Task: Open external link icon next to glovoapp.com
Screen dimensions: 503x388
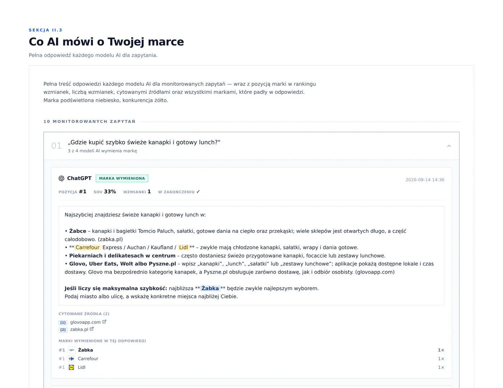Action: [104, 322]
